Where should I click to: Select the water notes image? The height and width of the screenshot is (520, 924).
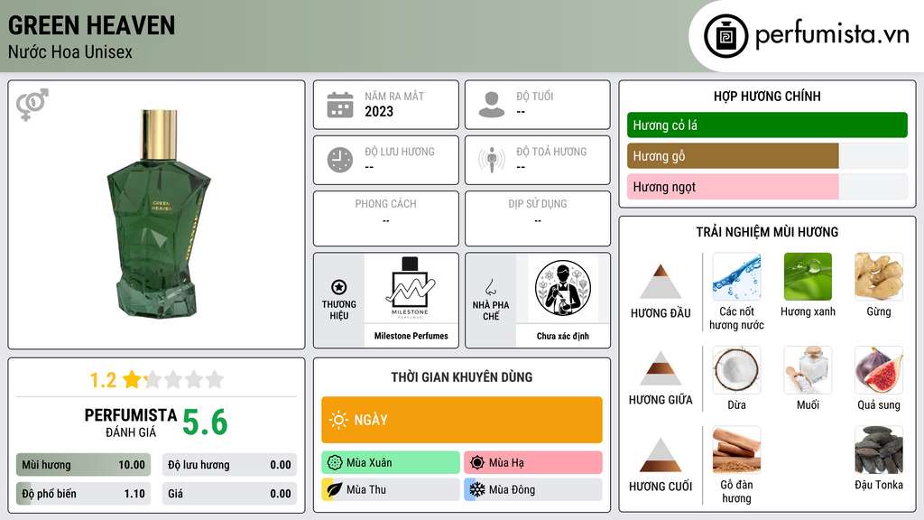click(x=736, y=276)
